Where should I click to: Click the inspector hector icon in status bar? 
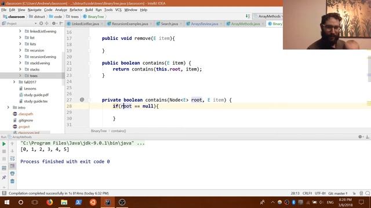361,194
